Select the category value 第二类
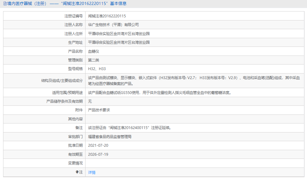The width and height of the screenshot is (307, 179). [94, 60]
